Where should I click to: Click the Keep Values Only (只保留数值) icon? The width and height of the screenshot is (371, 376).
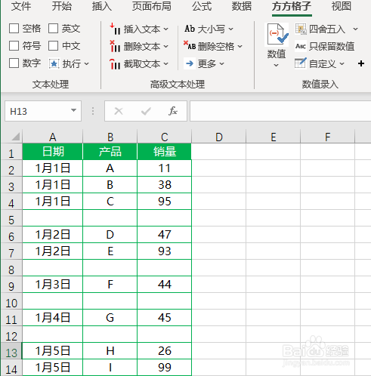tap(301, 46)
